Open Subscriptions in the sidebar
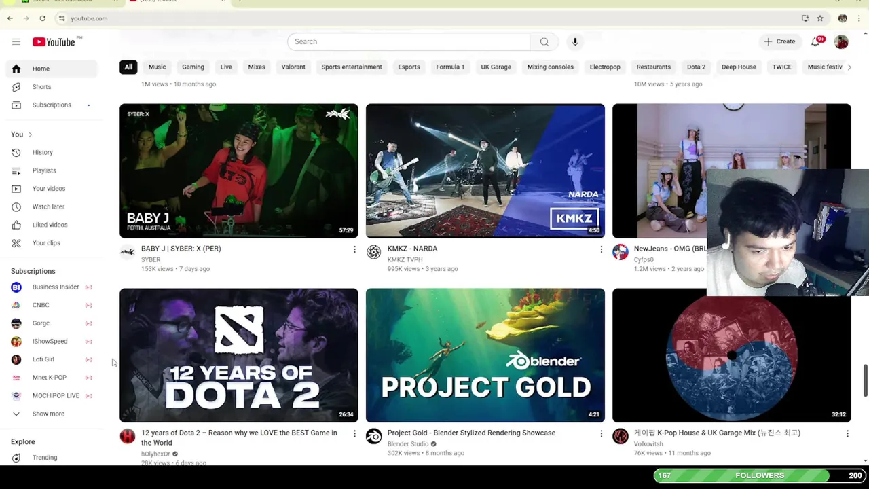This screenshot has height=489, width=869. (51, 105)
